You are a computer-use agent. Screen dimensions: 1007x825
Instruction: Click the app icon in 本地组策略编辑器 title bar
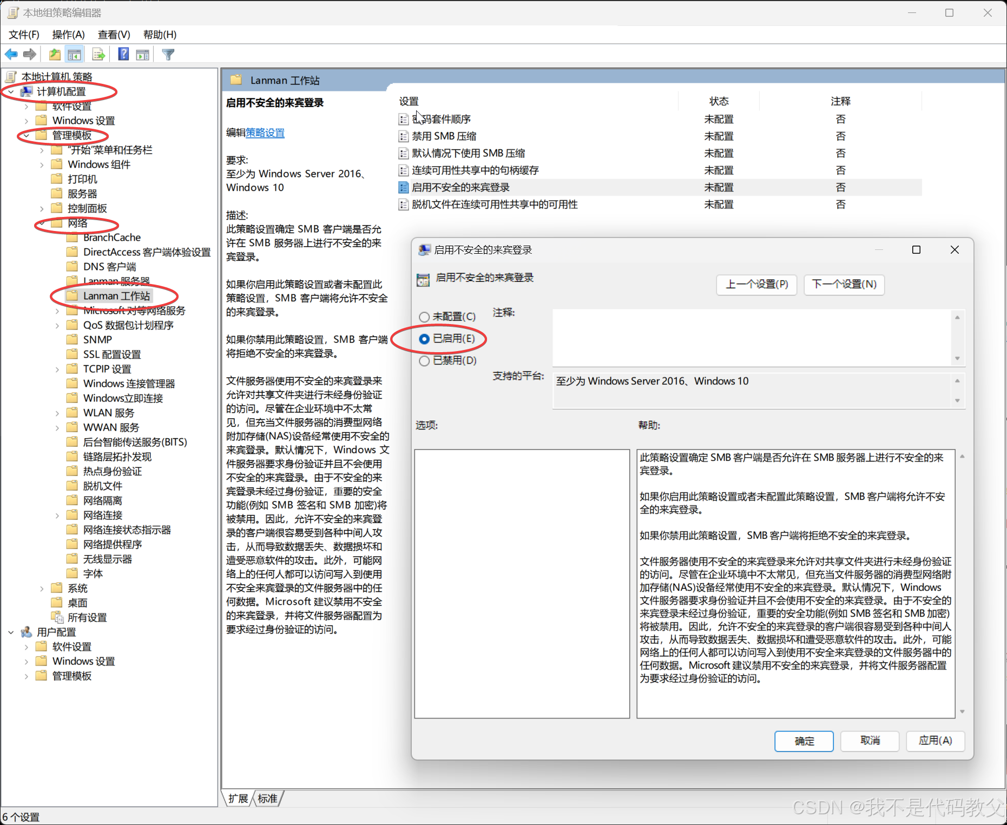coord(13,12)
